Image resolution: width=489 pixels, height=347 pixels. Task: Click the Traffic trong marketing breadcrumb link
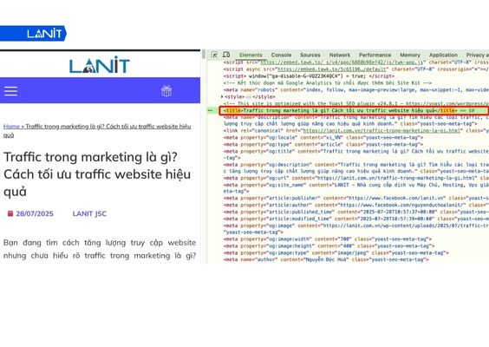pyautogui.click(x=97, y=130)
